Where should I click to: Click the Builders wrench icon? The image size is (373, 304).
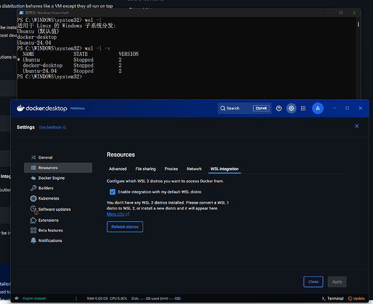(x=33, y=188)
